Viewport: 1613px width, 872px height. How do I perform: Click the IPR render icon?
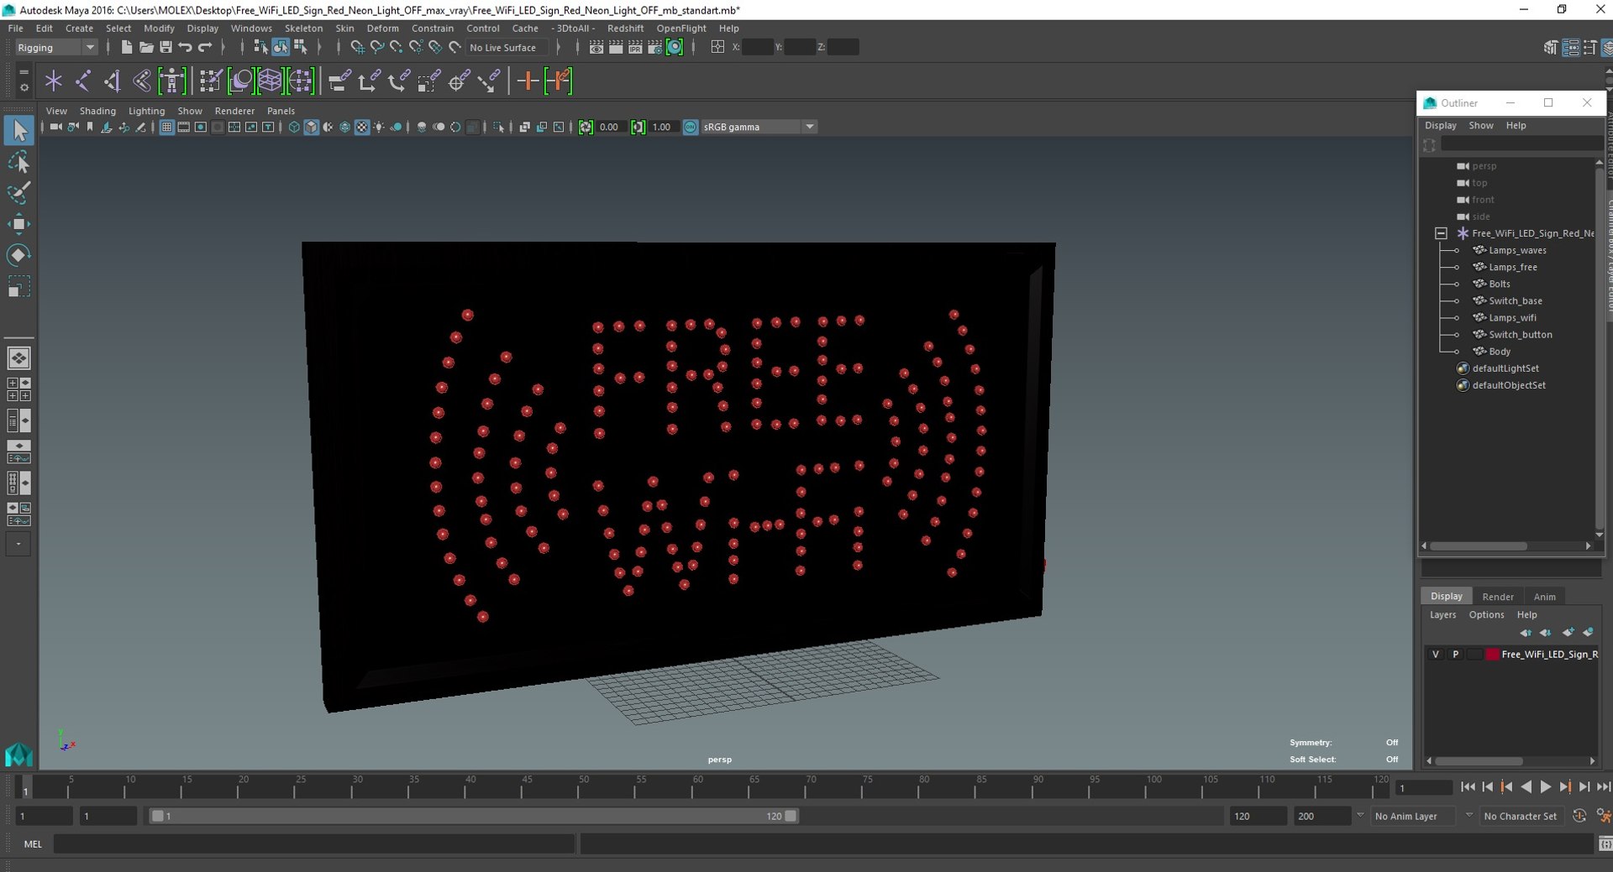(635, 47)
